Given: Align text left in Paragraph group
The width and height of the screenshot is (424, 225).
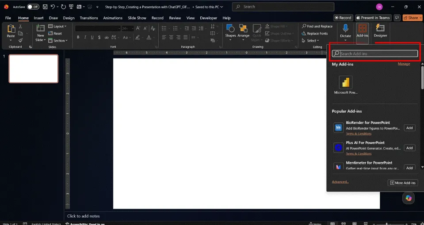Looking at the screenshot, I should point(164,37).
